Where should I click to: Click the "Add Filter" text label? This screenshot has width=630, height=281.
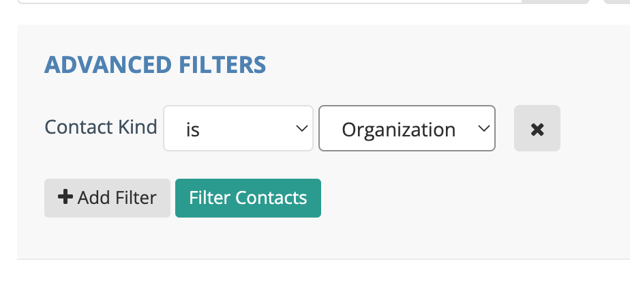(117, 198)
